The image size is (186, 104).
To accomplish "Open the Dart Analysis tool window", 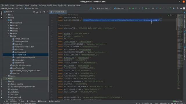I will 55,101.
